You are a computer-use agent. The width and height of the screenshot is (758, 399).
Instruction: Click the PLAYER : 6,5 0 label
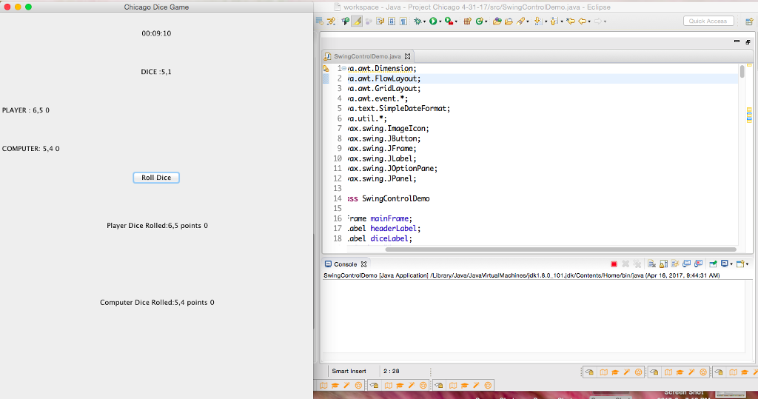(x=26, y=110)
